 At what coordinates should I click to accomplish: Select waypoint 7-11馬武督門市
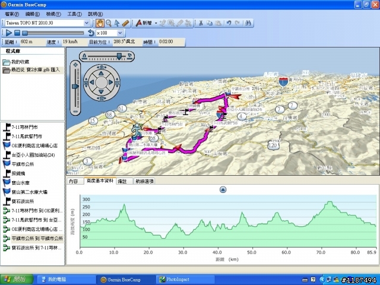coord(27,137)
